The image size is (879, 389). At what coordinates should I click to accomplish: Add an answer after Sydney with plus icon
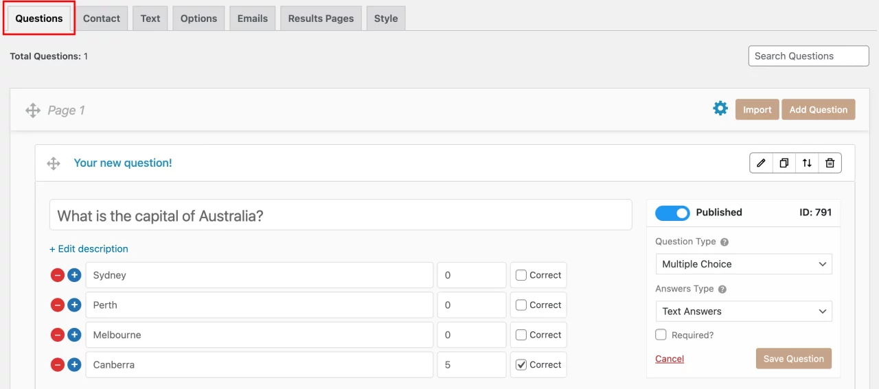(74, 275)
